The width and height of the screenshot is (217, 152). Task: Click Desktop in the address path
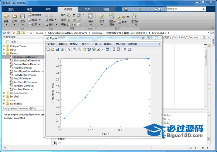(97, 33)
